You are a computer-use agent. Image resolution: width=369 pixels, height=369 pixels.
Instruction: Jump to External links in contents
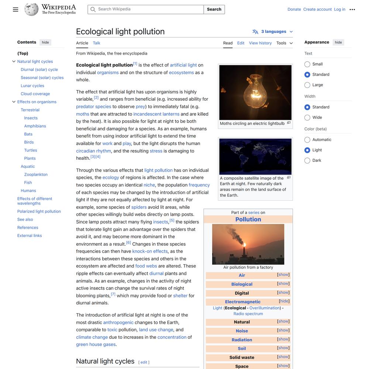click(30, 236)
